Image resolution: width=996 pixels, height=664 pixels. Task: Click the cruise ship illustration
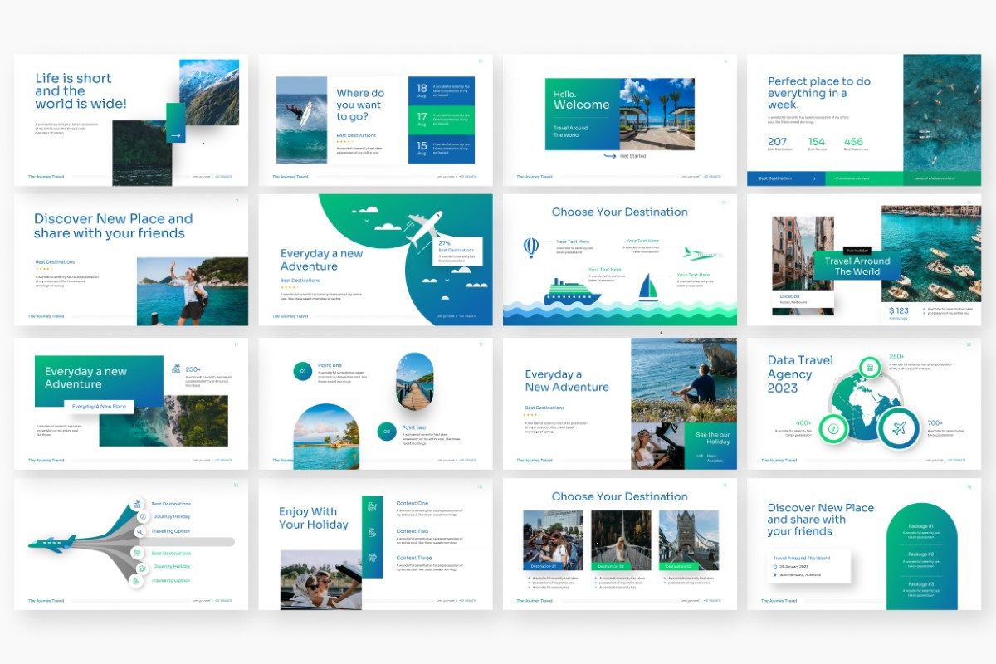coord(571,292)
